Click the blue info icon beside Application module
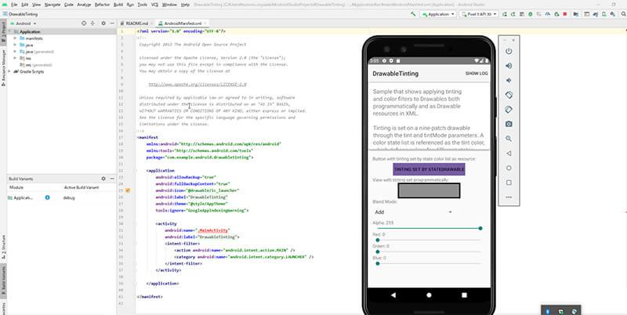 tap(47, 197)
